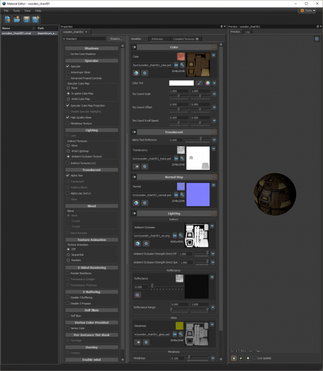Open the View menu
323x371 pixels.
pos(27,11)
